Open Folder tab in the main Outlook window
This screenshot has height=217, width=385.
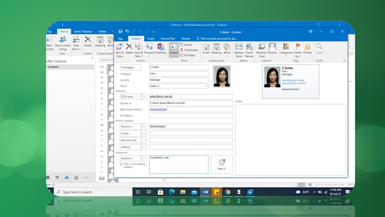102,32
